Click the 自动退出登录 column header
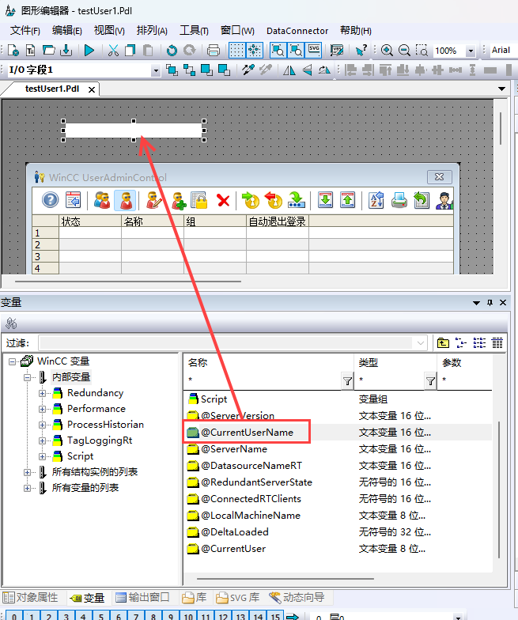The image size is (518, 620). pos(277,221)
